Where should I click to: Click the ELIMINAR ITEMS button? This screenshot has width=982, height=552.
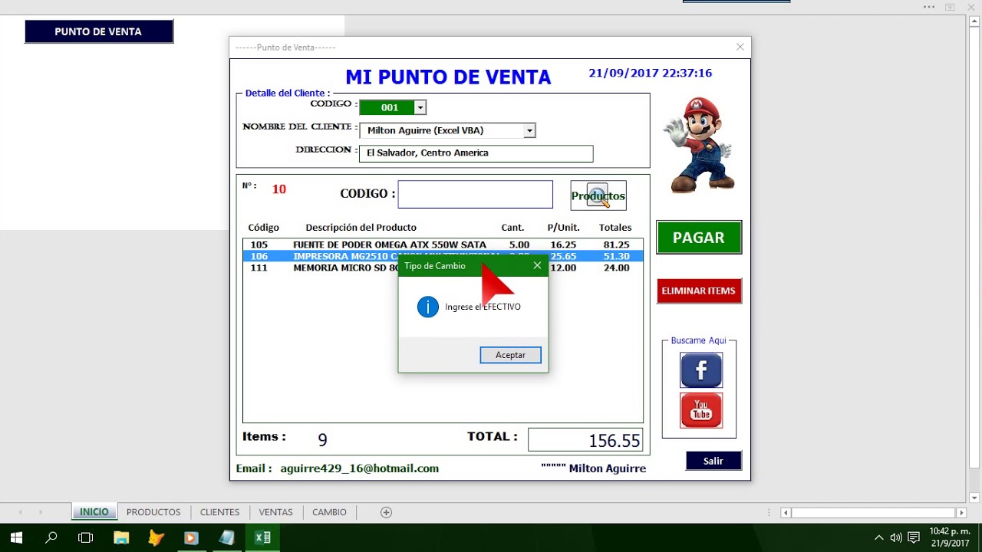(699, 291)
